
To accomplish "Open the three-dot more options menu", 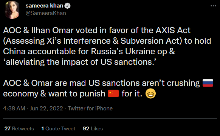I will click(213, 6).
